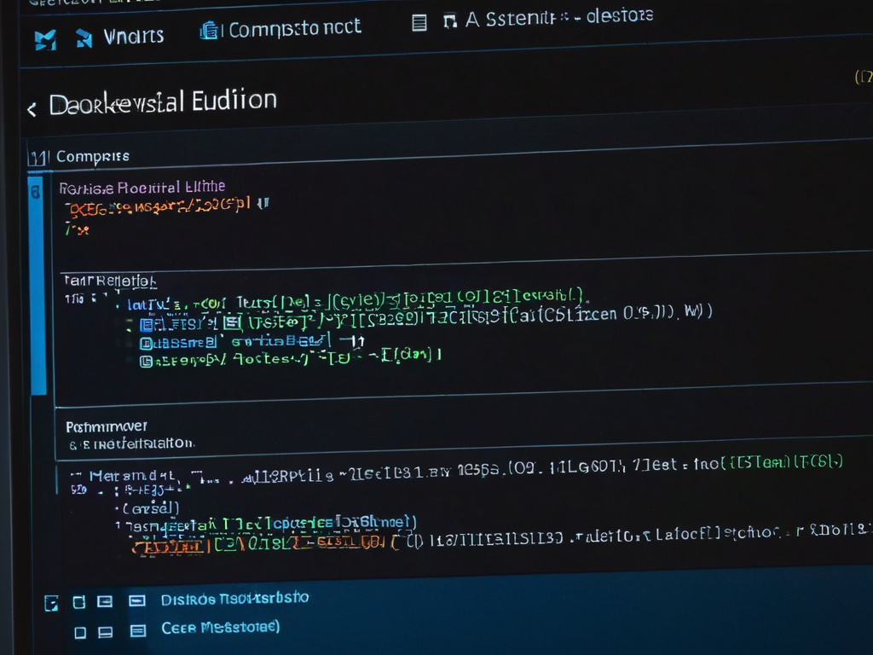
Task: Open the "Ceer Mlesstoiee)" link
Action: click(221, 628)
